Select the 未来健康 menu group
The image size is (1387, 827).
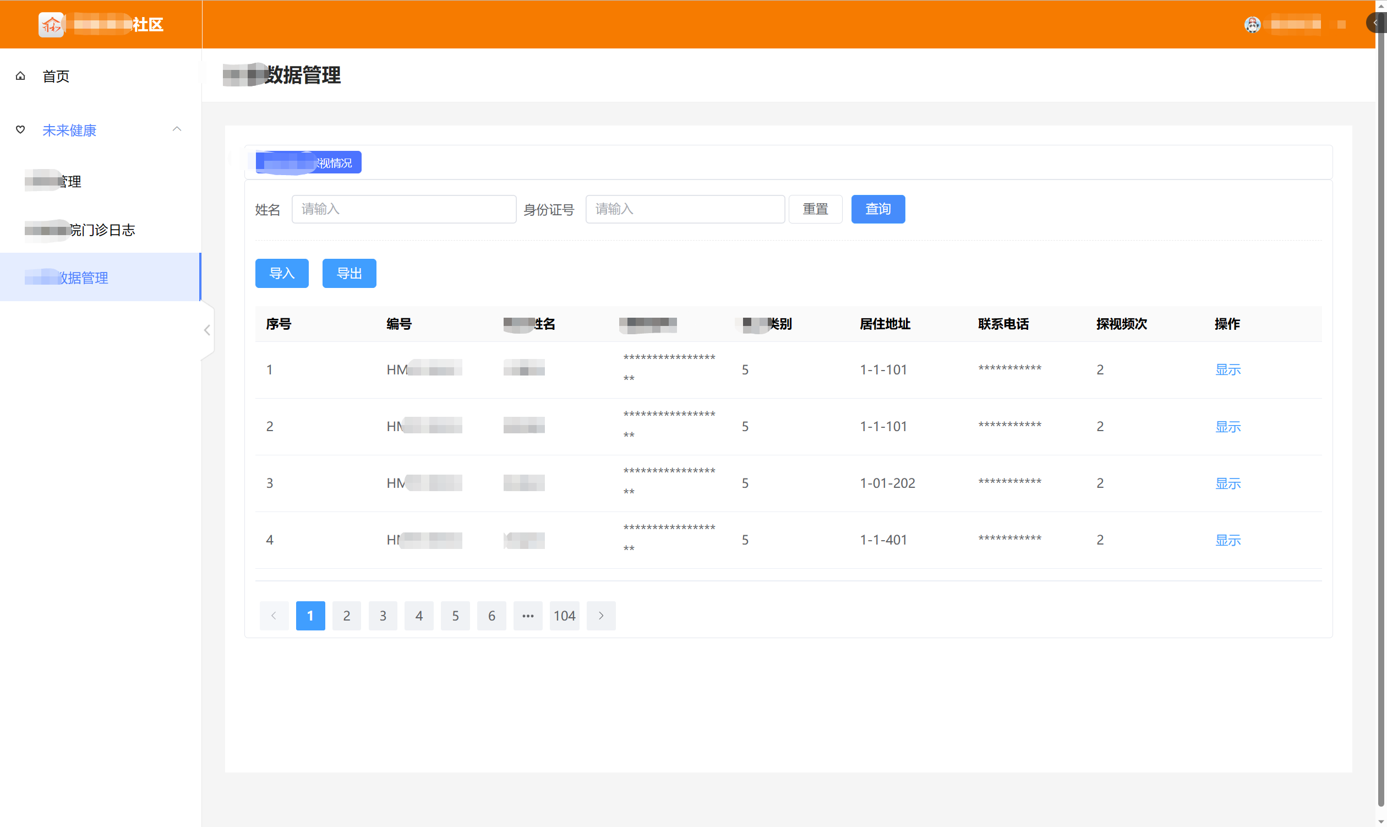(x=101, y=130)
